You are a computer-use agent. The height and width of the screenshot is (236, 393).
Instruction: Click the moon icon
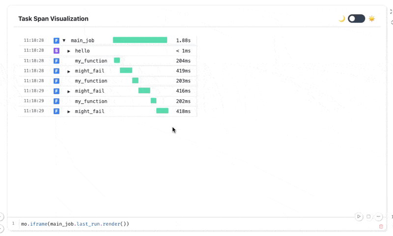(342, 19)
